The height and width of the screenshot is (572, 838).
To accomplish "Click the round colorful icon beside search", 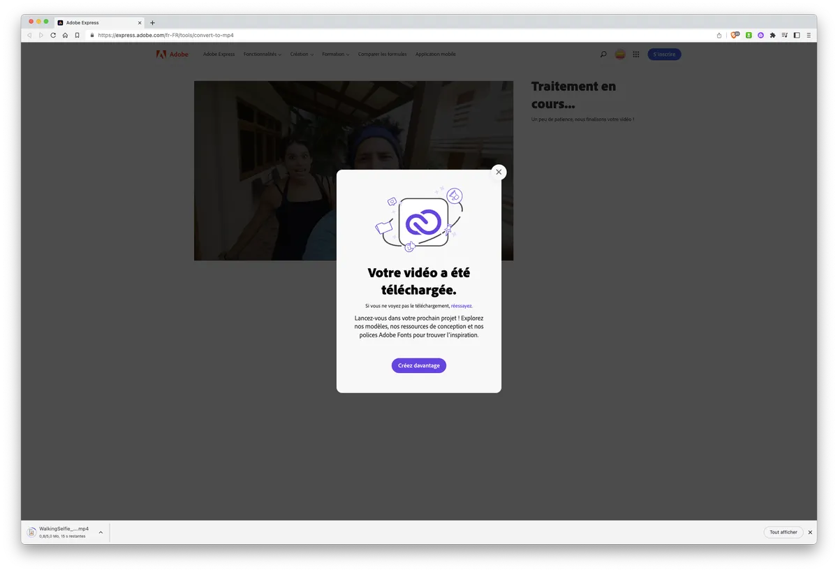I will 619,54.
